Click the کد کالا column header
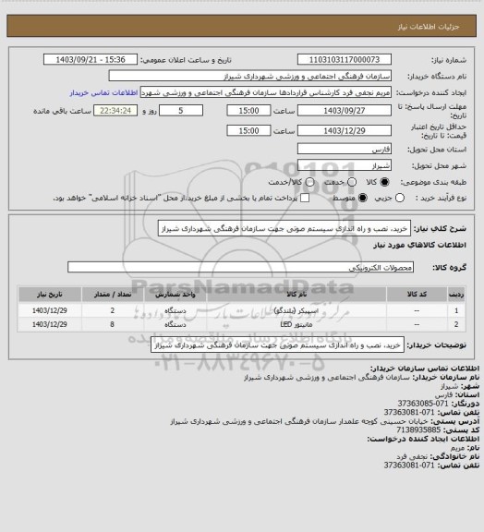 (x=417, y=294)
